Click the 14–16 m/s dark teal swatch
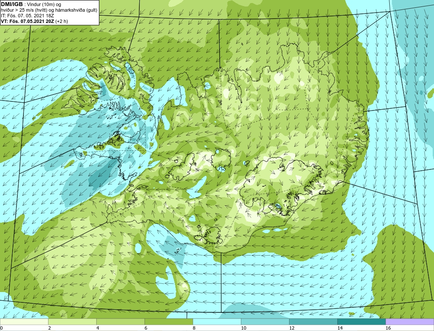 pyautogui.click(x=362, y=321)
